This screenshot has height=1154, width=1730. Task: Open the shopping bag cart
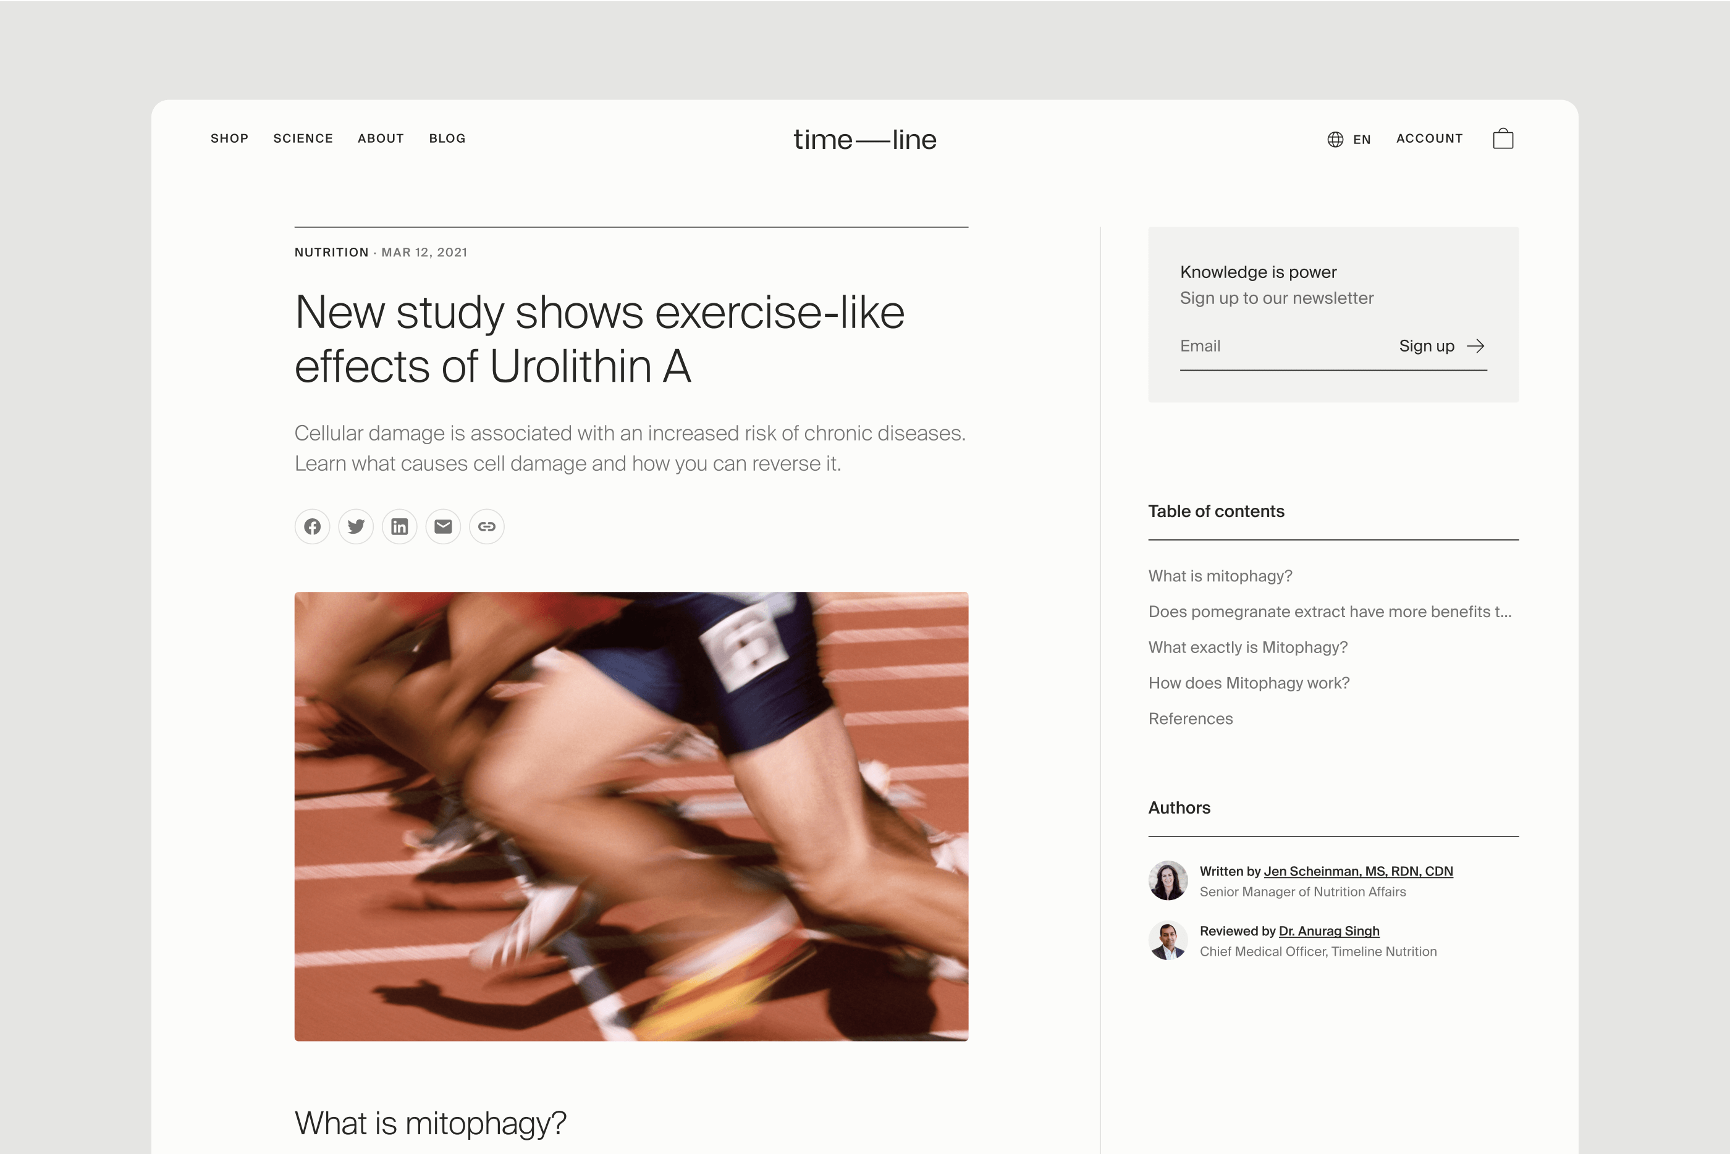click(x=1503, y=138)
